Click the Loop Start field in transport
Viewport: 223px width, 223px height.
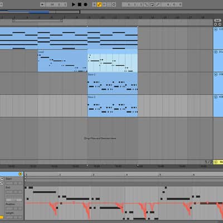click(132, 4)
